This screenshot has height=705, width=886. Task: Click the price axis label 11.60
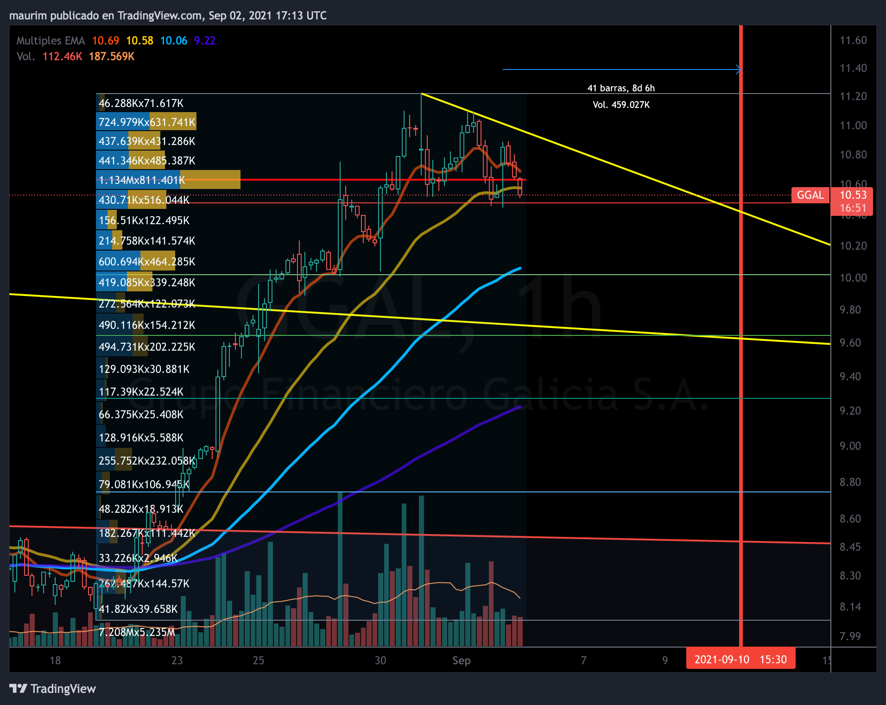pyautogui.click(x=853, y=40)
